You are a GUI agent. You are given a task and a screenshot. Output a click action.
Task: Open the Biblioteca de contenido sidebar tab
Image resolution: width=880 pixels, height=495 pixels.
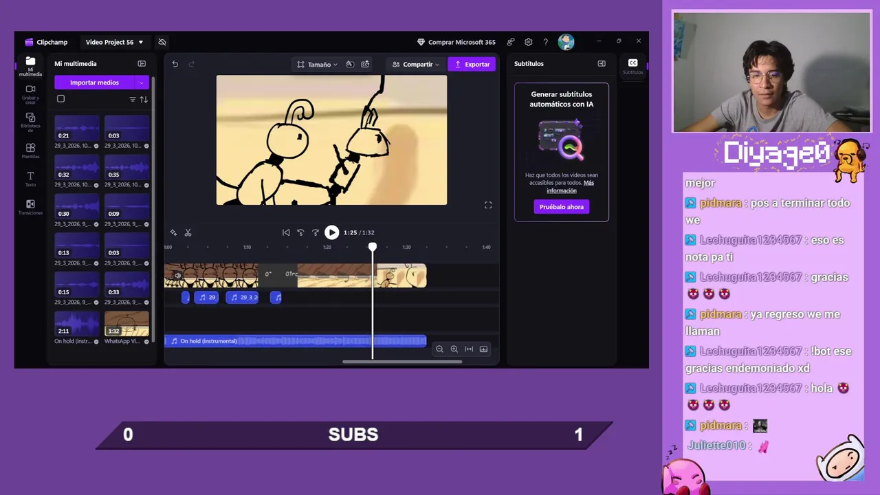30,122
